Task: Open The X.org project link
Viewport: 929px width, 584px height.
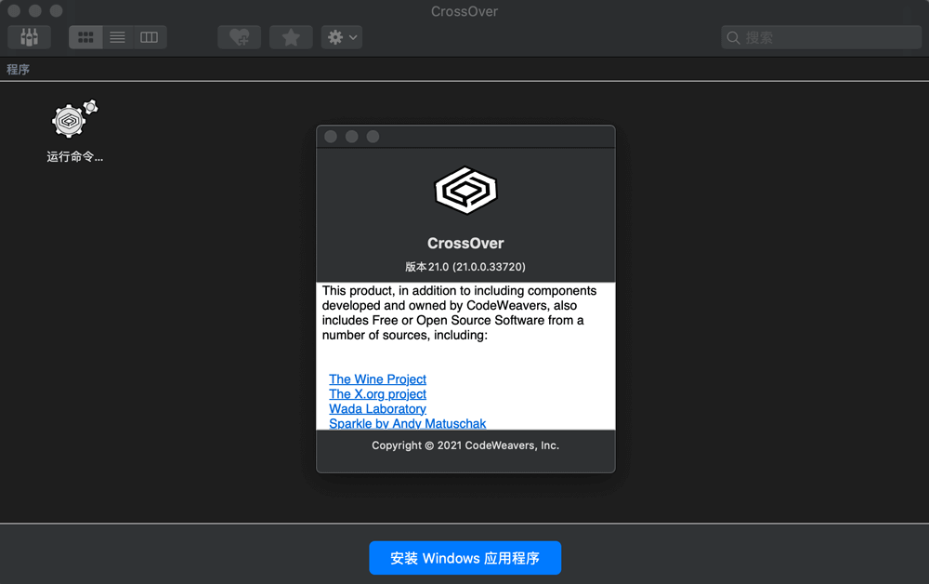Action: [377, 393]
